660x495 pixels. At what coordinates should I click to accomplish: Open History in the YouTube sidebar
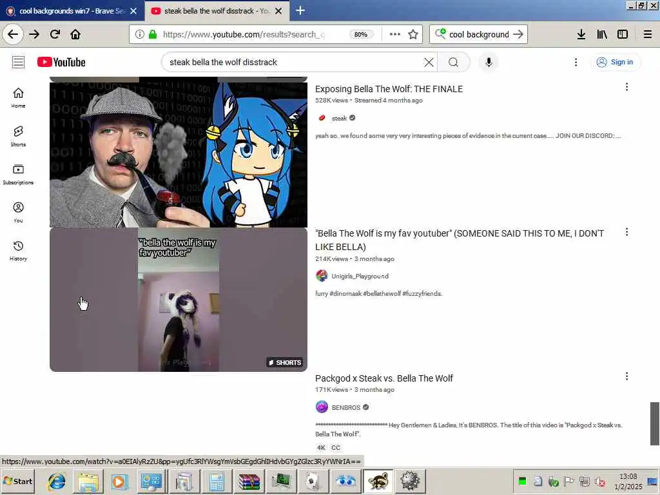pos(18,251)
